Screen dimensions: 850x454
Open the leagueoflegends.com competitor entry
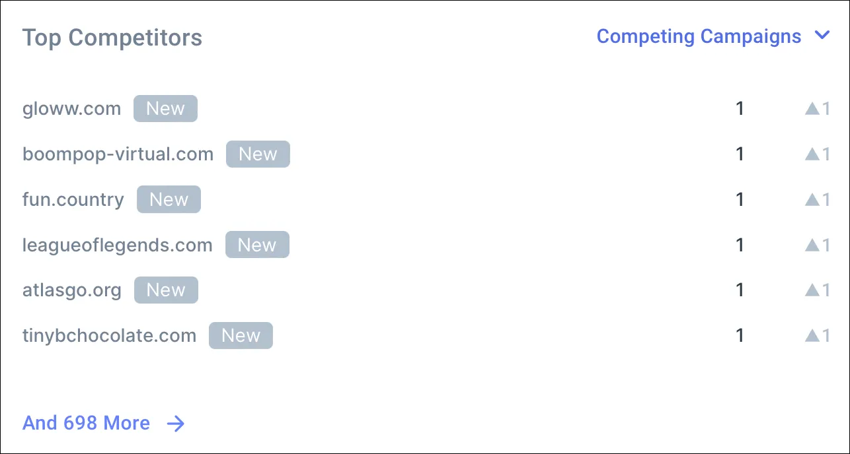[x=118, y=245]
